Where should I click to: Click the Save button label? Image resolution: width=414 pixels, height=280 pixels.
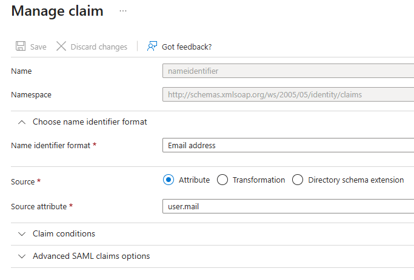(x=38, y=47)
